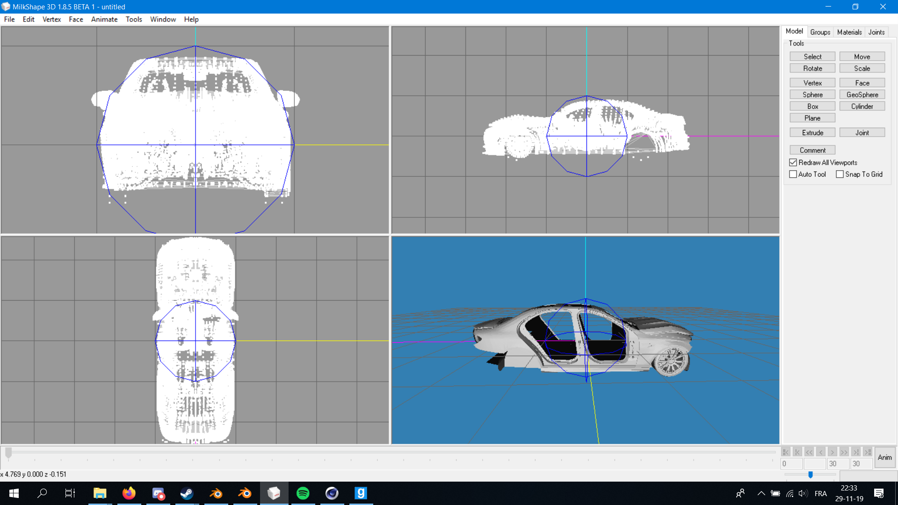Switch to Firefox on the taskbar

[x=129, y=493]
